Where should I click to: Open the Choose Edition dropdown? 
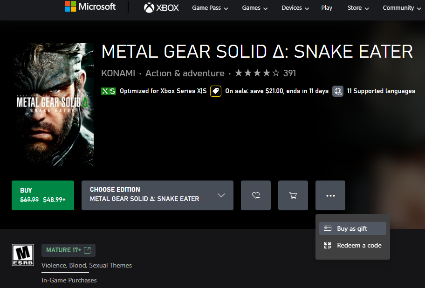158,195
